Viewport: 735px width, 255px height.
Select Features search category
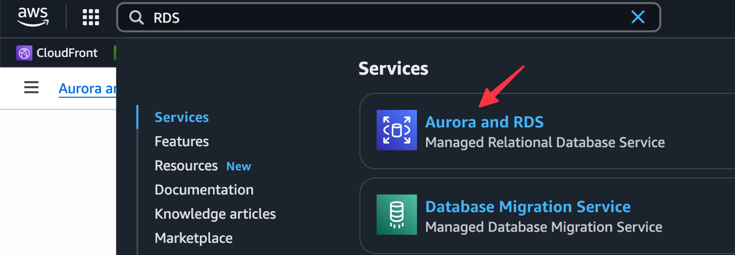point(181,141)
